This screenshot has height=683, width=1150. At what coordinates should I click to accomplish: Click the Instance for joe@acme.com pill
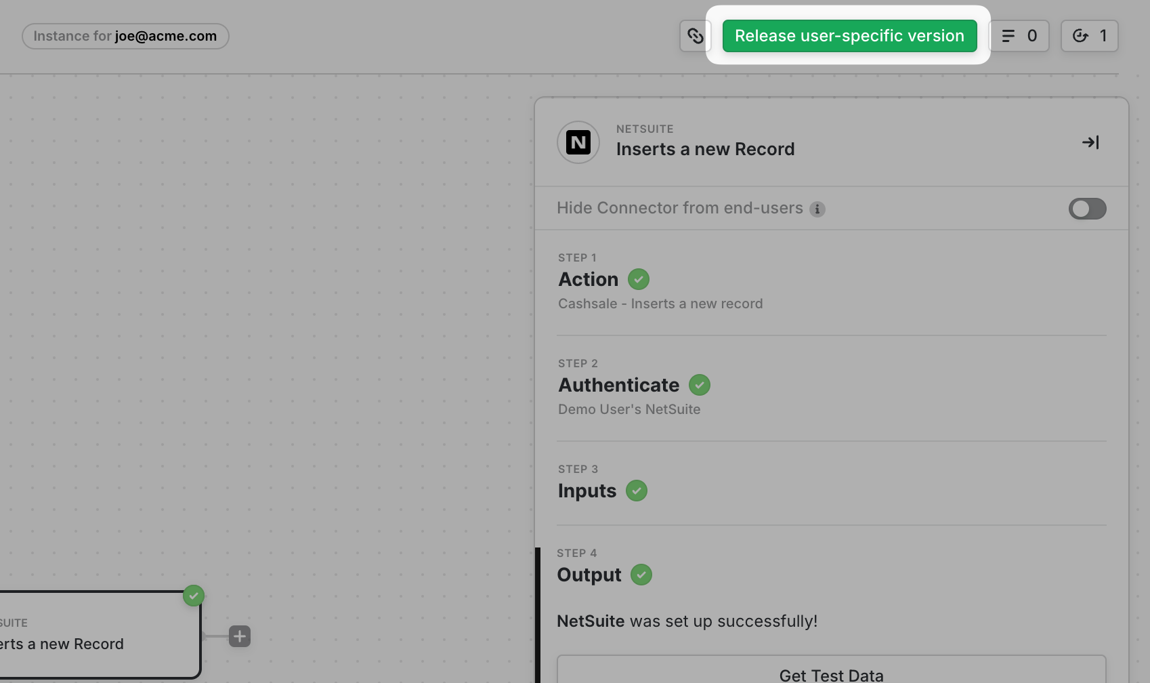pos(125,36)
